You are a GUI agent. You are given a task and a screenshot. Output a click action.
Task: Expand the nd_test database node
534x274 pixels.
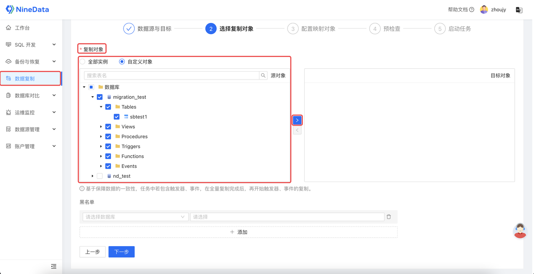tap(93, 176)
